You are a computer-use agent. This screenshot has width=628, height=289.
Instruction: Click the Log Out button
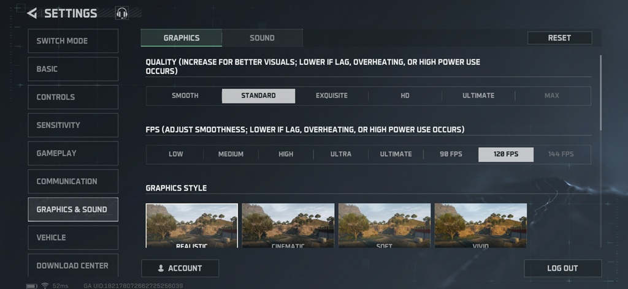pos(562,268)
